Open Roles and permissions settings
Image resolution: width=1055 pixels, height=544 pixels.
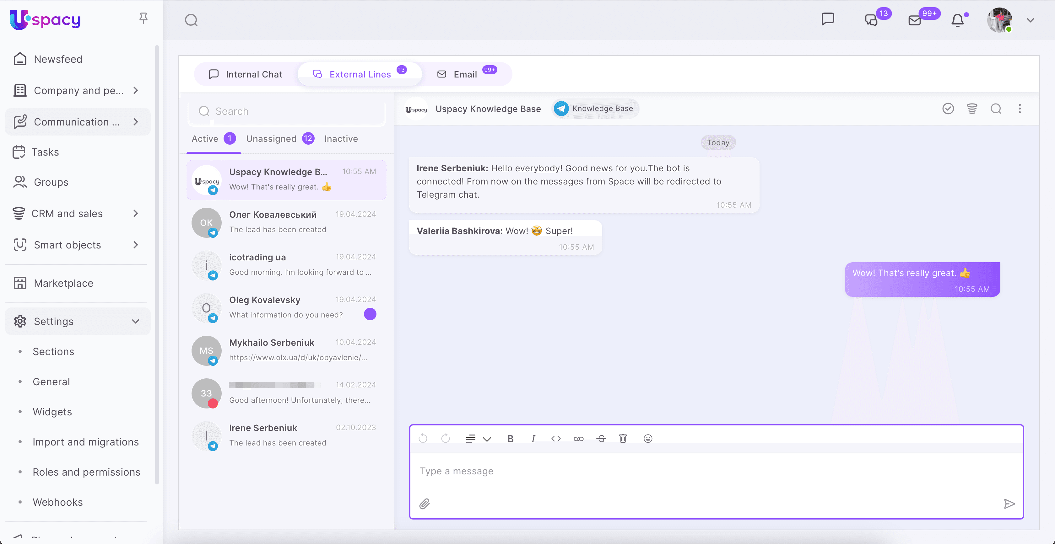86,472
